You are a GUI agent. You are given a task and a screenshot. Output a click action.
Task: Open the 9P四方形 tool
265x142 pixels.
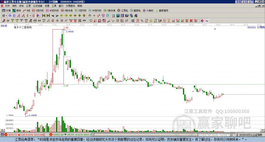pos(53,10)
